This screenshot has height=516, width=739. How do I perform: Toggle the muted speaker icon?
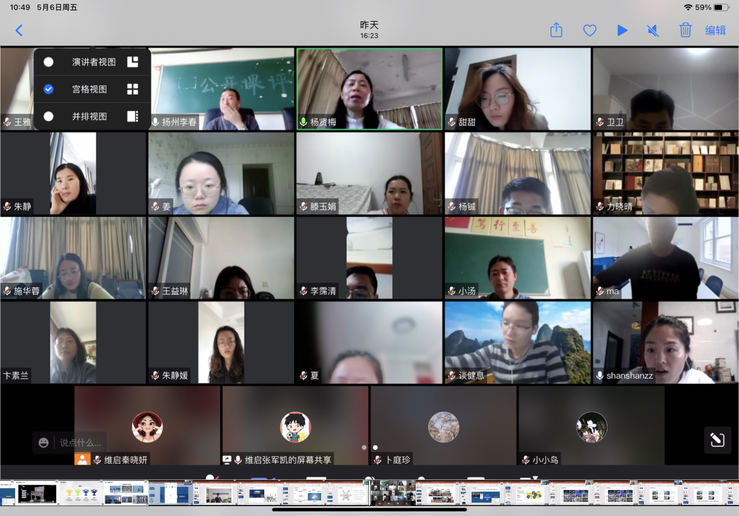point(653,30)
